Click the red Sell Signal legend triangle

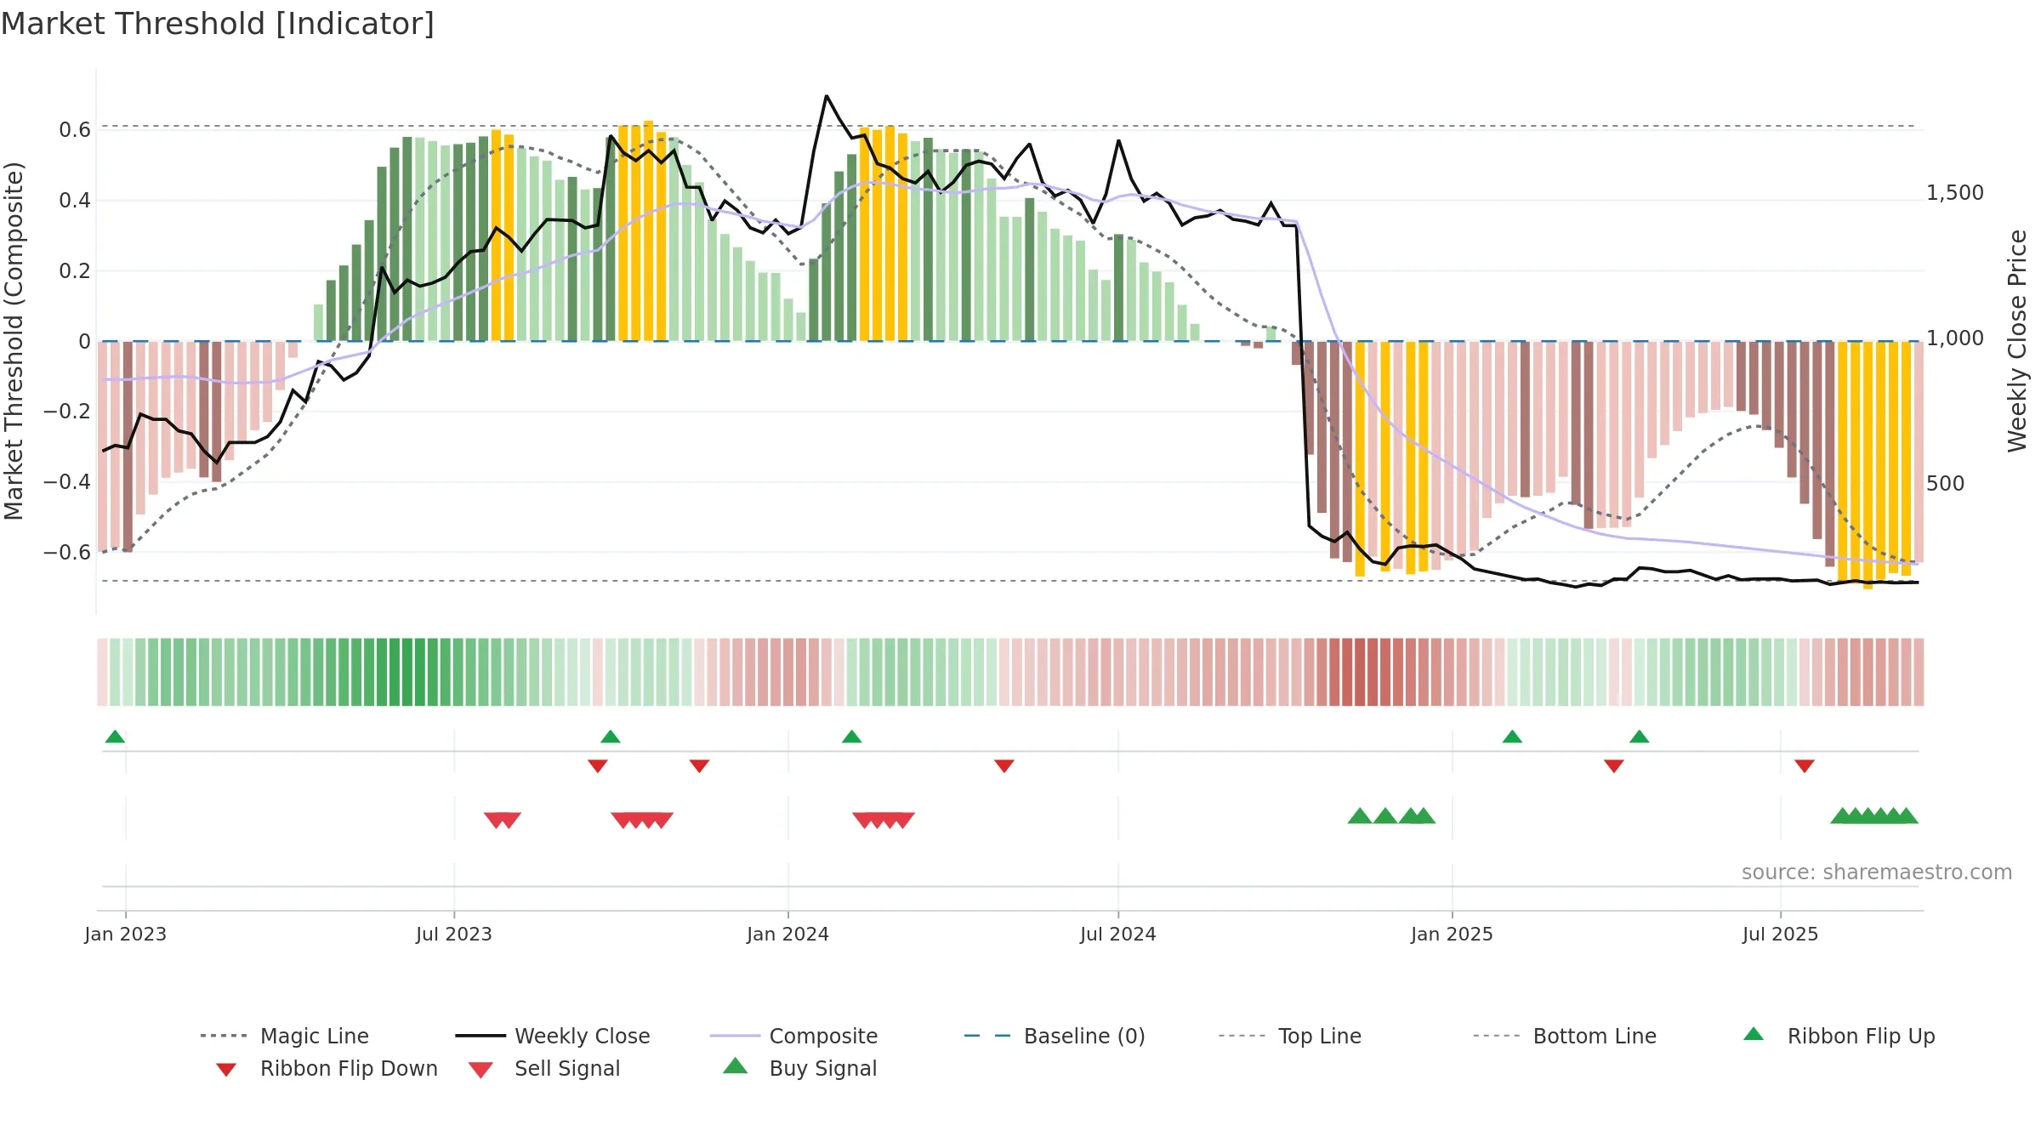click(x=480, y=1070)
